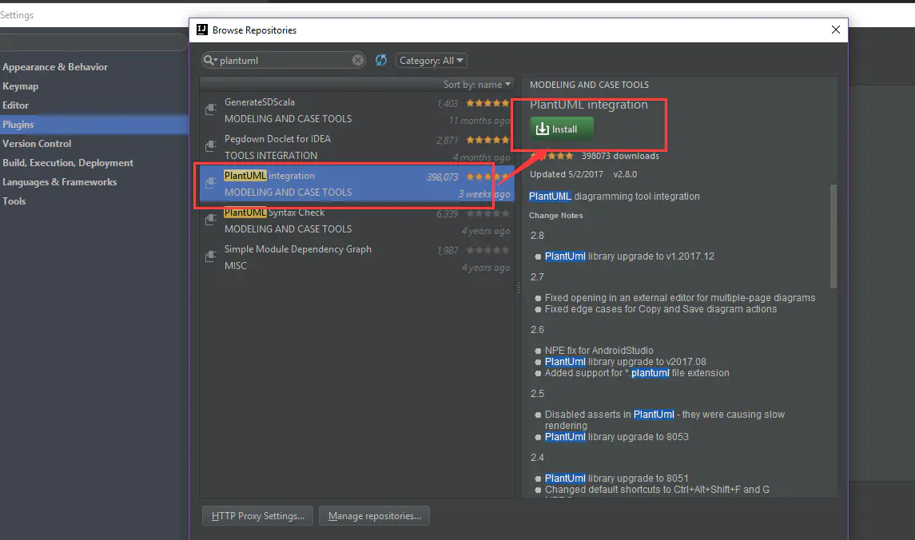Viewport: 915px width, 540px height.
Task: Click PlantUML Syntax Check star rating
Action: [x=487, y=213]
